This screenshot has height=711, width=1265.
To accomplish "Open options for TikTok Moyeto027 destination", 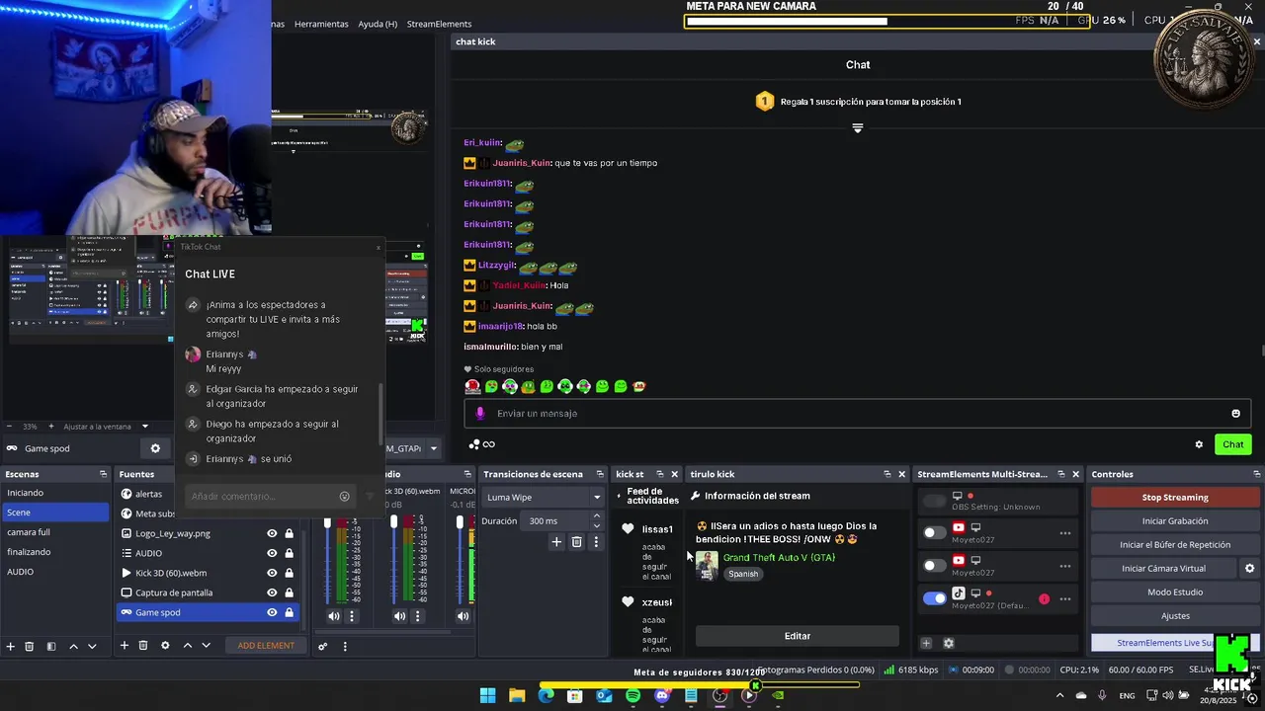I will (x=1065, y=598).
